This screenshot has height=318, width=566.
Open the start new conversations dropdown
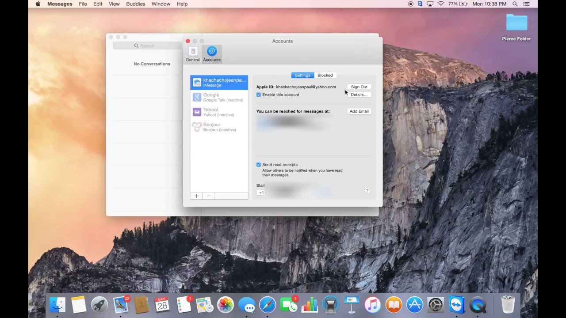point(294,193)
